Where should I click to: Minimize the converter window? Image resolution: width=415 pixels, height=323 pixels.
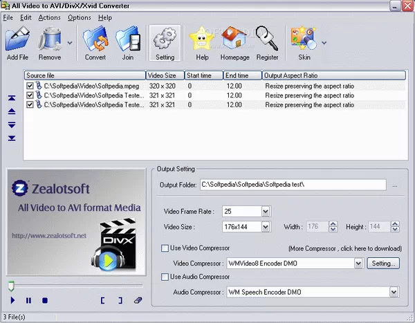click(395, 6)
